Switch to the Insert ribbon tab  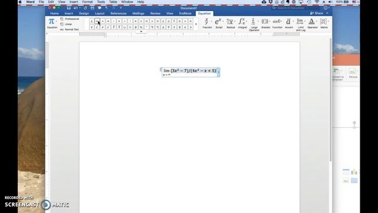tap(69, 14)
